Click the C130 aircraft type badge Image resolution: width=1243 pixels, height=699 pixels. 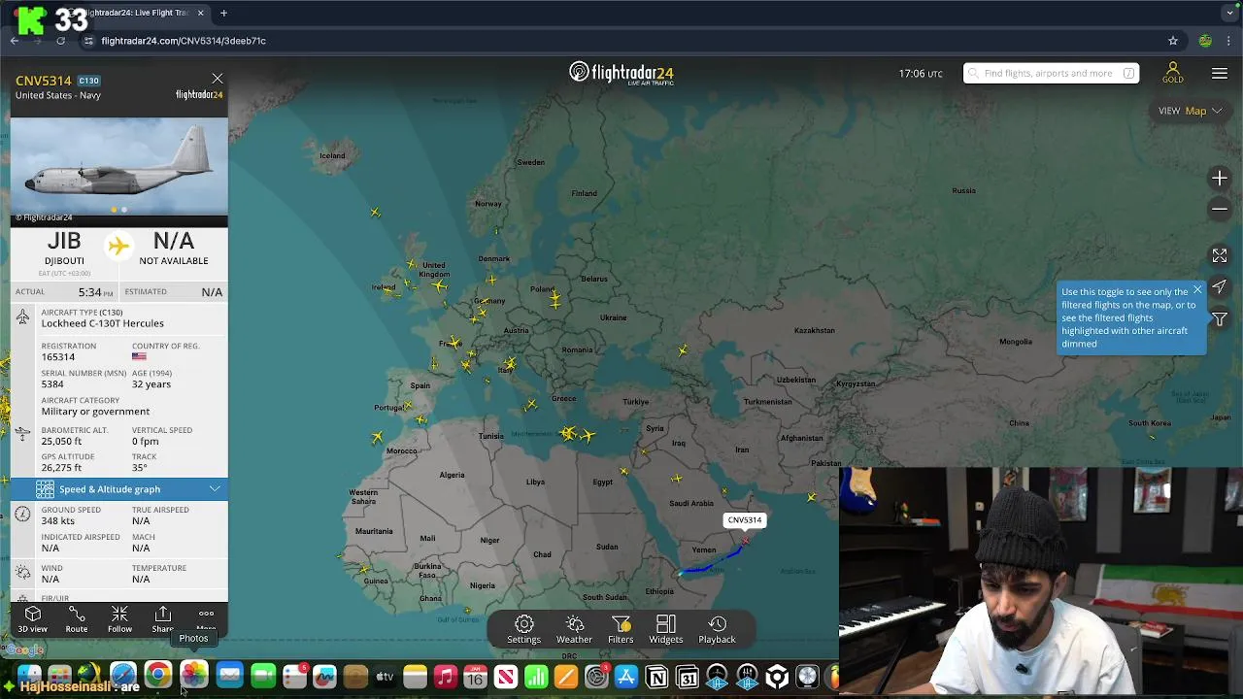pos(88,81)
